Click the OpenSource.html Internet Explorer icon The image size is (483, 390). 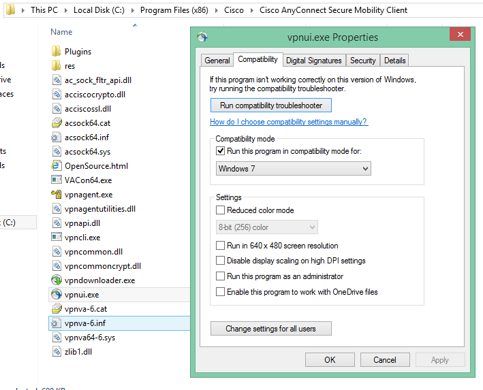(x=56, y=166)
